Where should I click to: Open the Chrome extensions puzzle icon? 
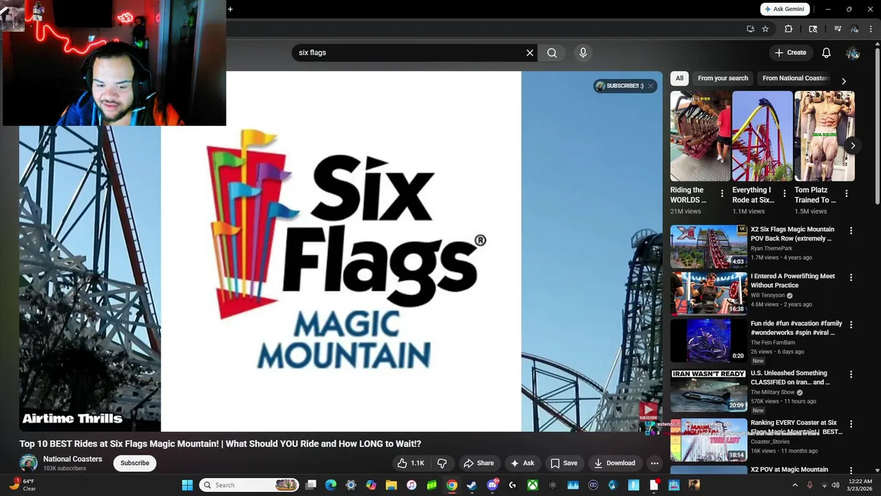pyautogui.click(x=789, y=29)
